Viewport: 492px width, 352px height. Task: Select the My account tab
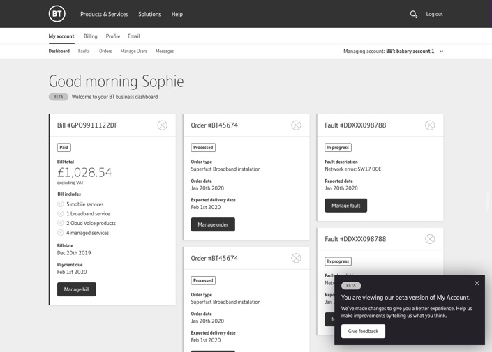coord(61,36)
